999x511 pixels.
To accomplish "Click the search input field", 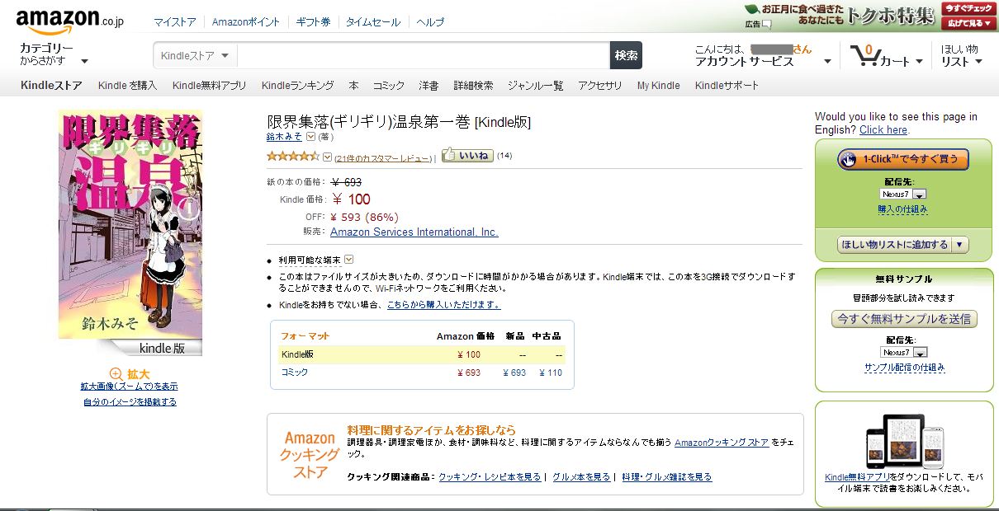I will [x=424, y=55].
